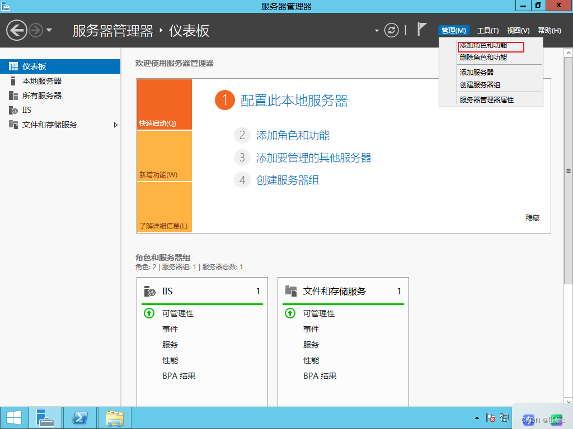Open File Explorer from the taskbar
This screenshot has height=429, width=573.
point(114,418)
